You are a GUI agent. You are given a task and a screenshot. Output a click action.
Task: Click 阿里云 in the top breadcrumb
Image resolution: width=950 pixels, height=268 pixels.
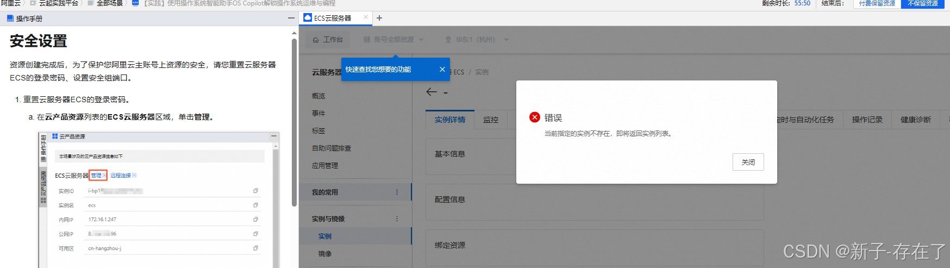(10, 4)
